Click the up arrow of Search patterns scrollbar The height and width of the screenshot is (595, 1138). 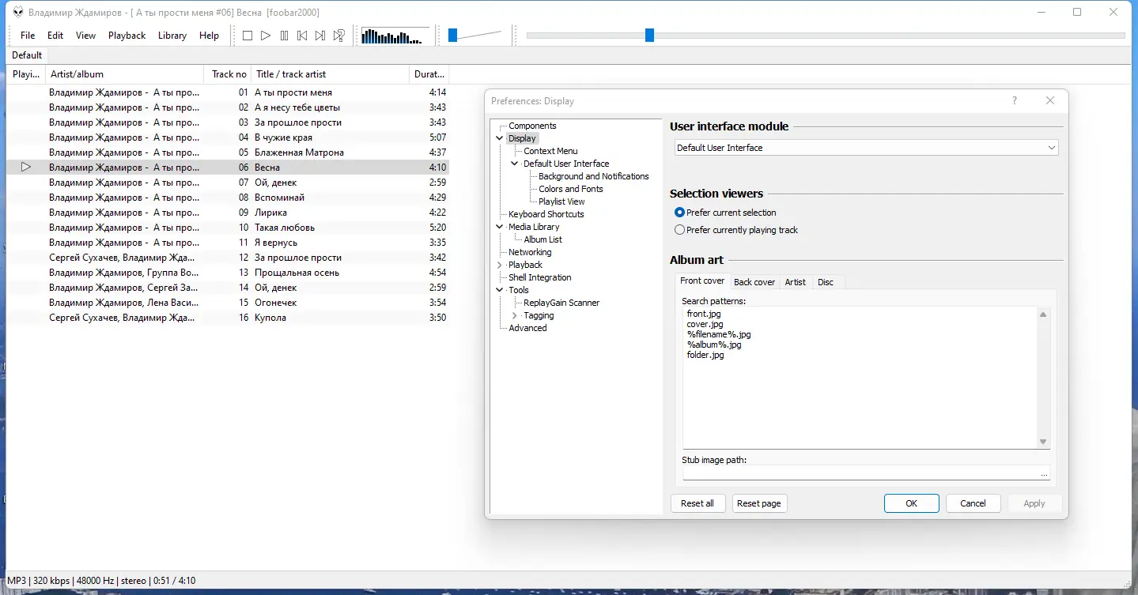tap(1043, 314)
